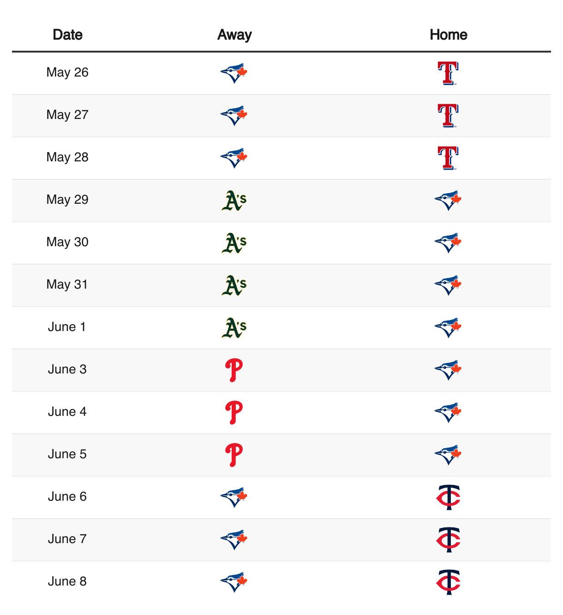Select the Athletics logo on May 29

click(x=234, y=201)
